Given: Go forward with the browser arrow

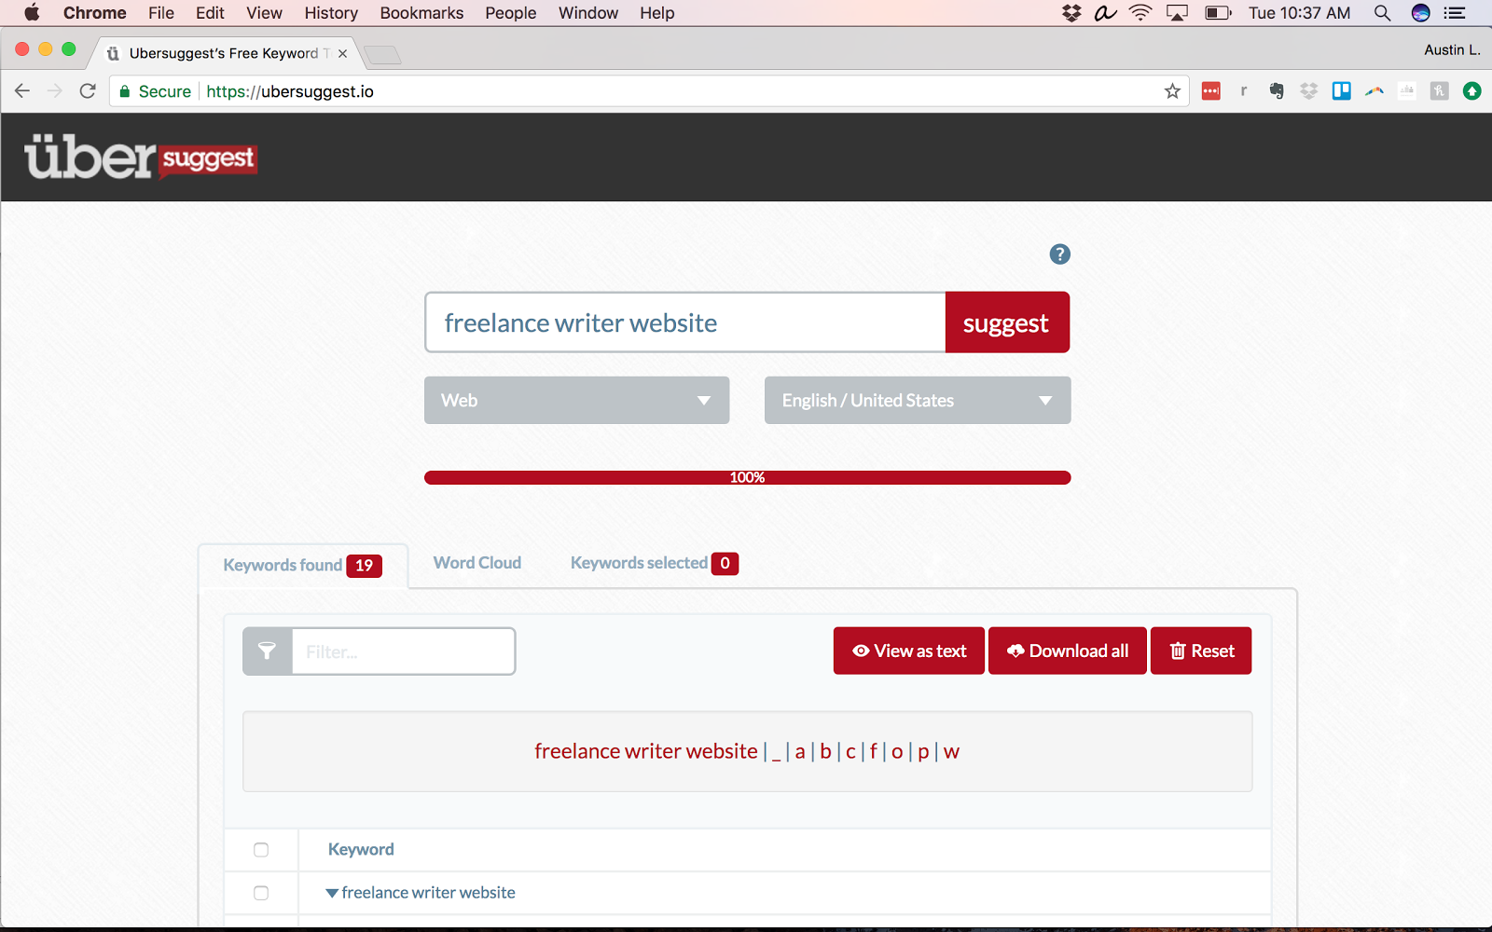Looking at the screenshot, I should (55, 90).
